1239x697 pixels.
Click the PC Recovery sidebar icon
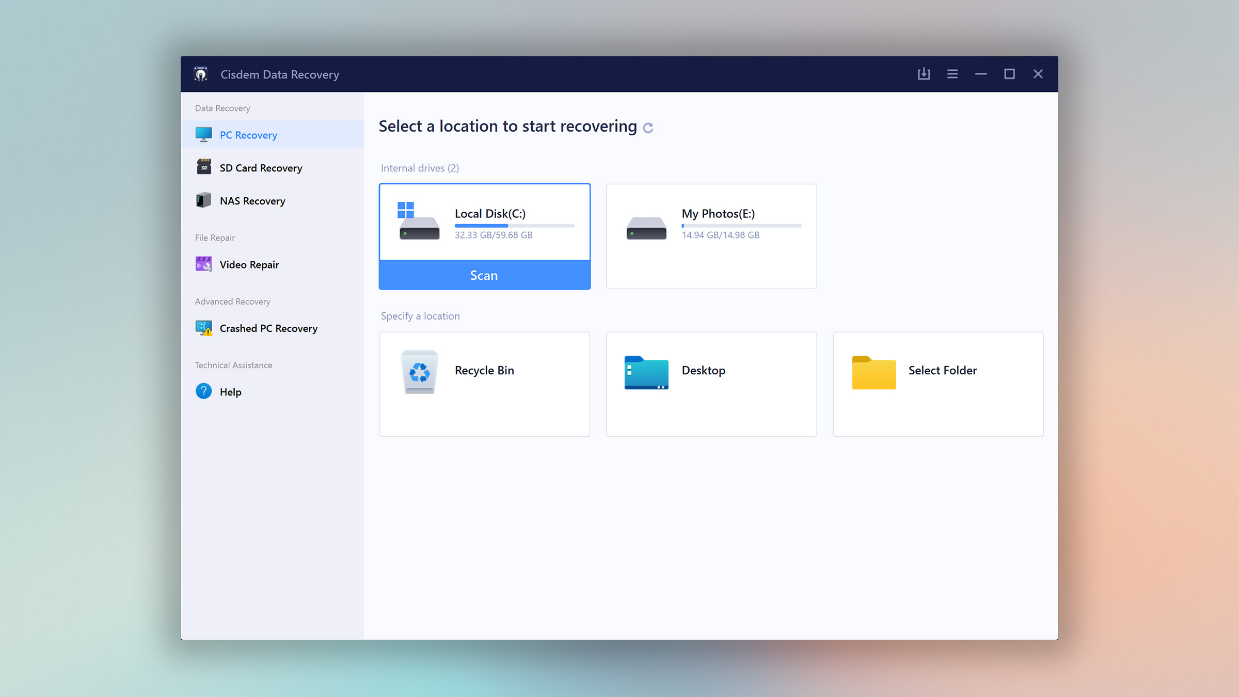[203, 134]
